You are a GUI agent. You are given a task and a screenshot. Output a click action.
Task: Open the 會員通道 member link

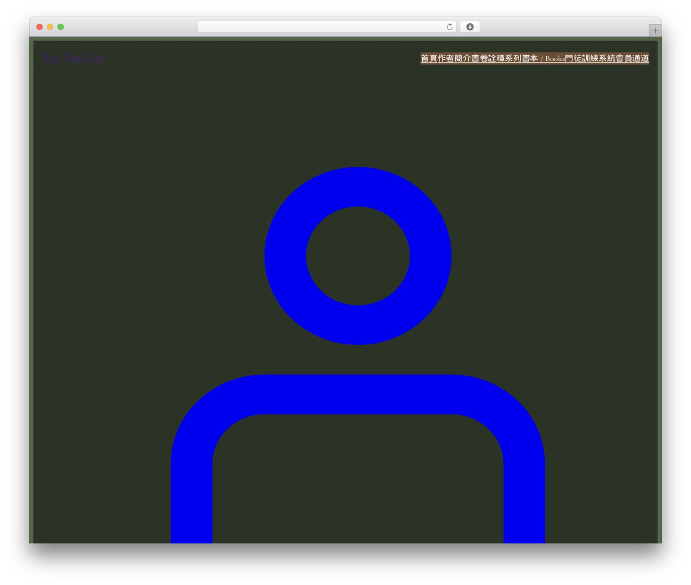coord(632,58)
